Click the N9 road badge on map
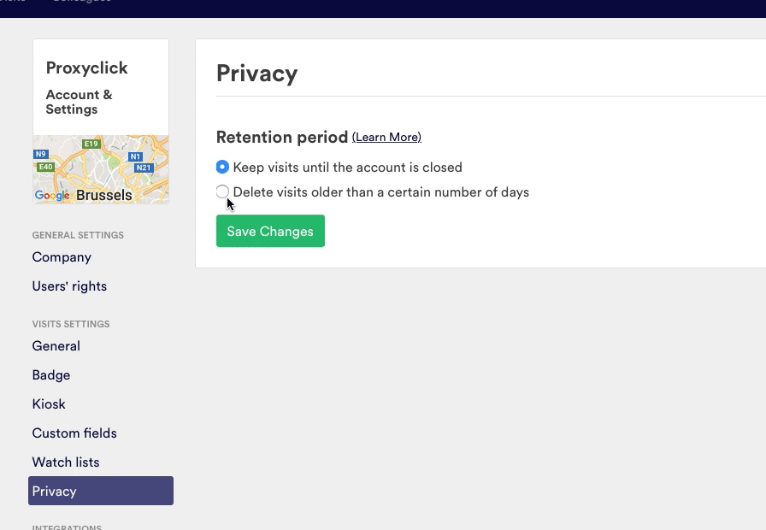This screenshot has height=530, width=766. (41, 155)
